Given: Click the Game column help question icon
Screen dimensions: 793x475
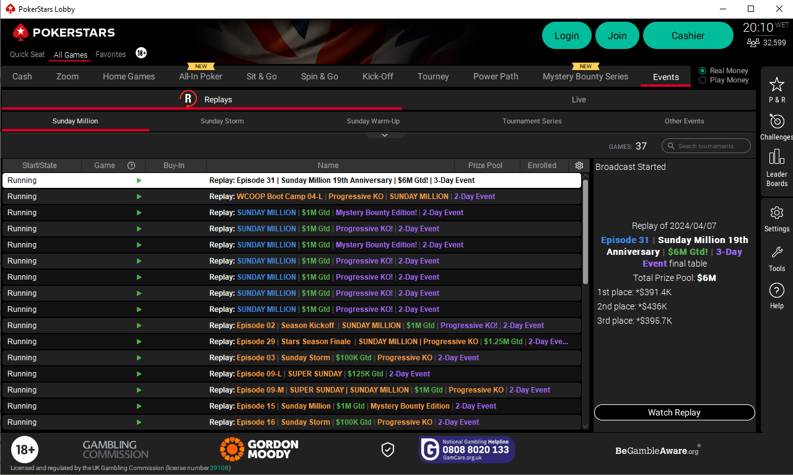Looking at the screenshot, I should pos(131,166).
